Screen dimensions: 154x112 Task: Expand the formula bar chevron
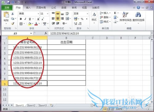click(152, 33)
